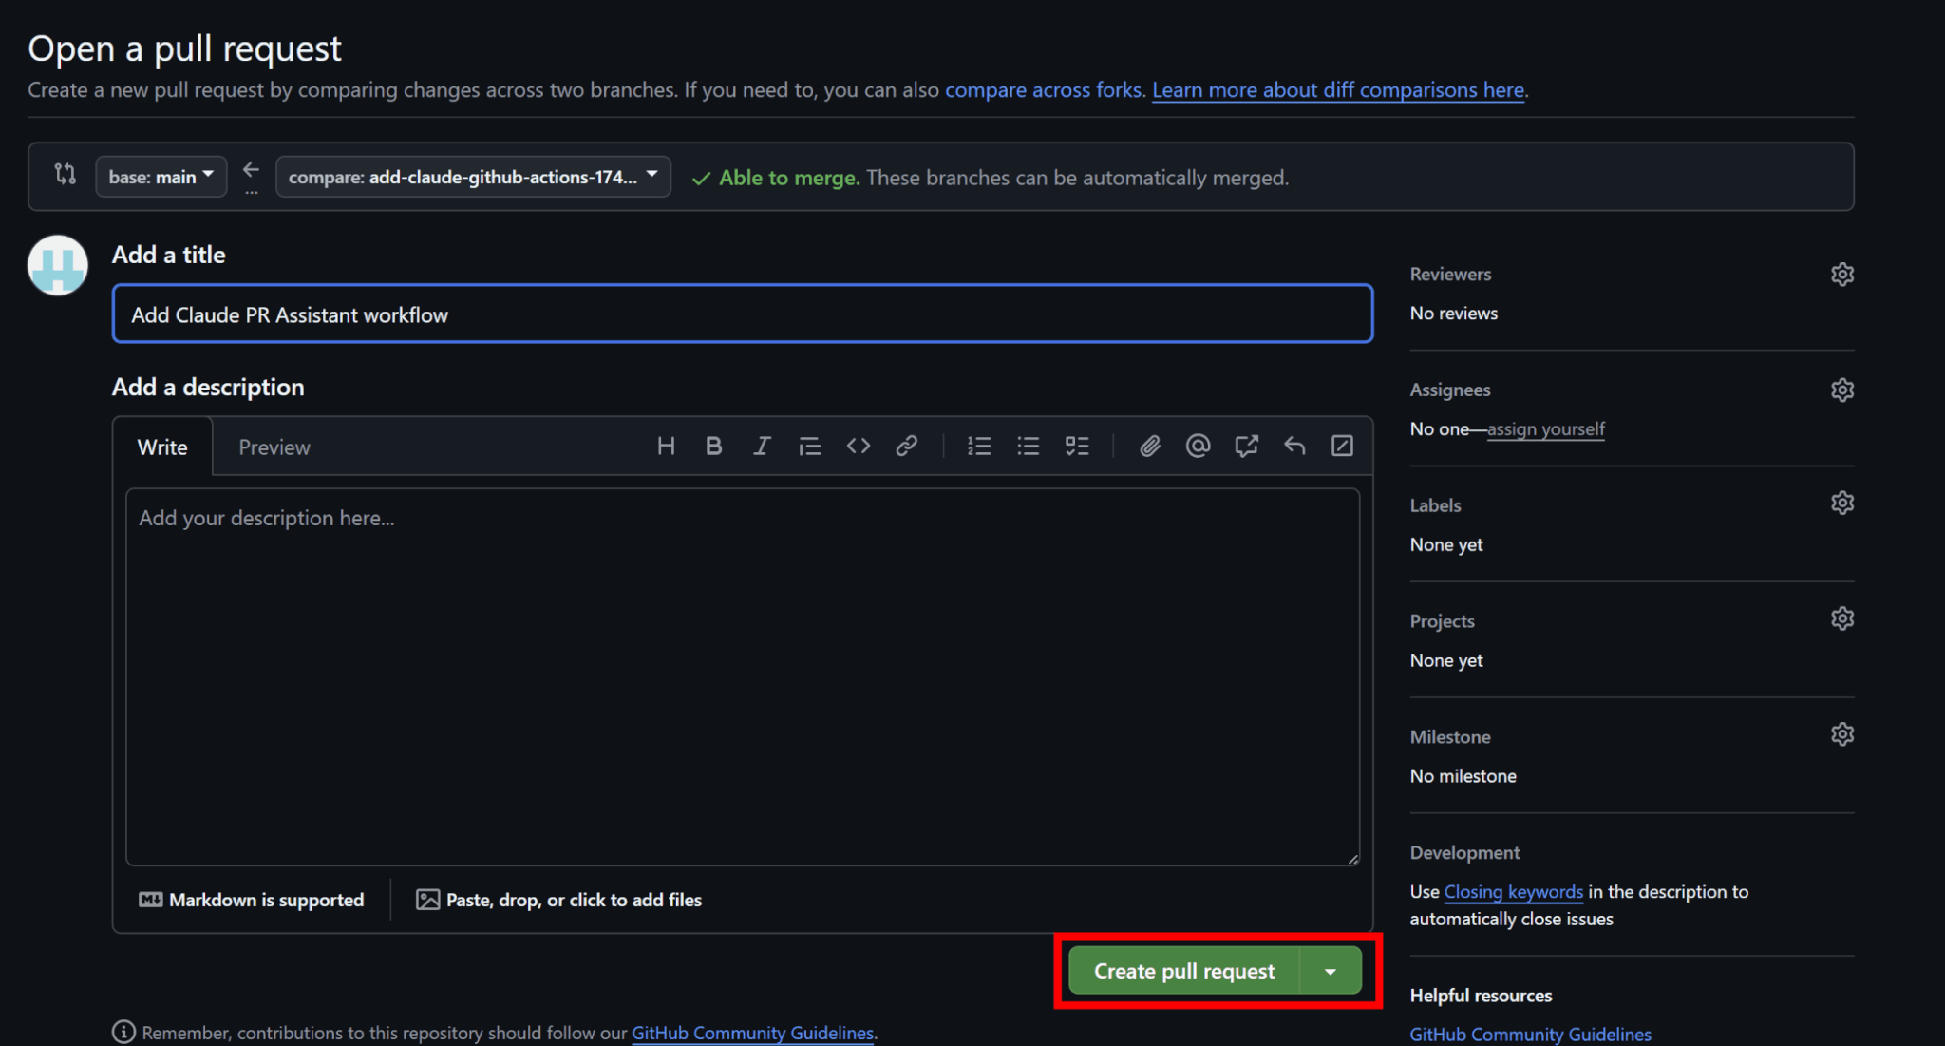Click the user avatar next to title
The image size is (1945, 1046).
point(58,265)
